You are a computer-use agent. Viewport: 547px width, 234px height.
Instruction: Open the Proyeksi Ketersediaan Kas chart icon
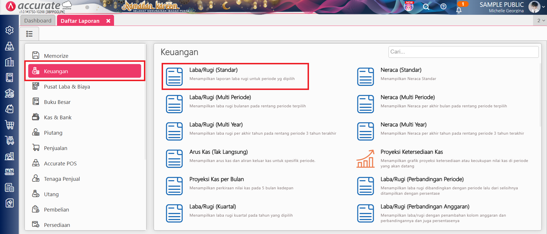click(365, 159)
